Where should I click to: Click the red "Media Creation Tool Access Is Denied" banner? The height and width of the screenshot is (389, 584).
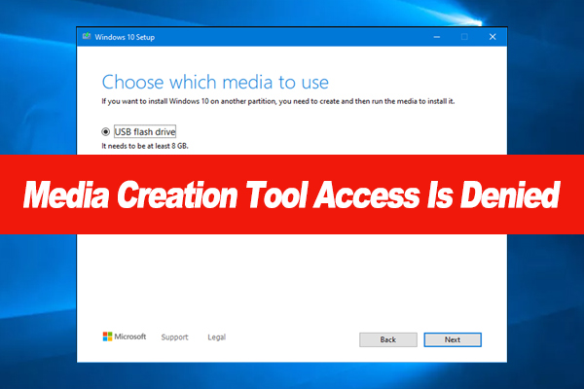[x=292, y=198]
